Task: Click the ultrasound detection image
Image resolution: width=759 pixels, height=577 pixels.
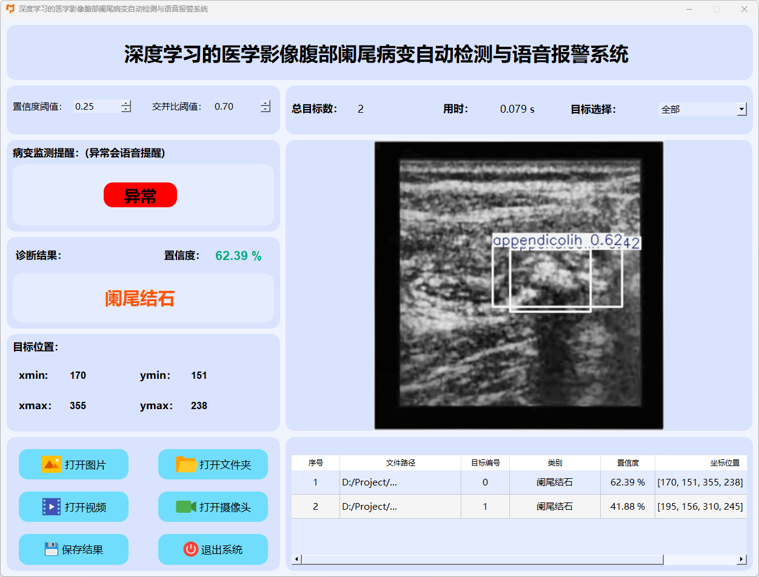Action: click(518, 285)
